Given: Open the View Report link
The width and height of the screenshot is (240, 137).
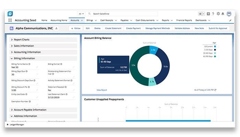Looking at the screenshot, I should coord(102,90).
